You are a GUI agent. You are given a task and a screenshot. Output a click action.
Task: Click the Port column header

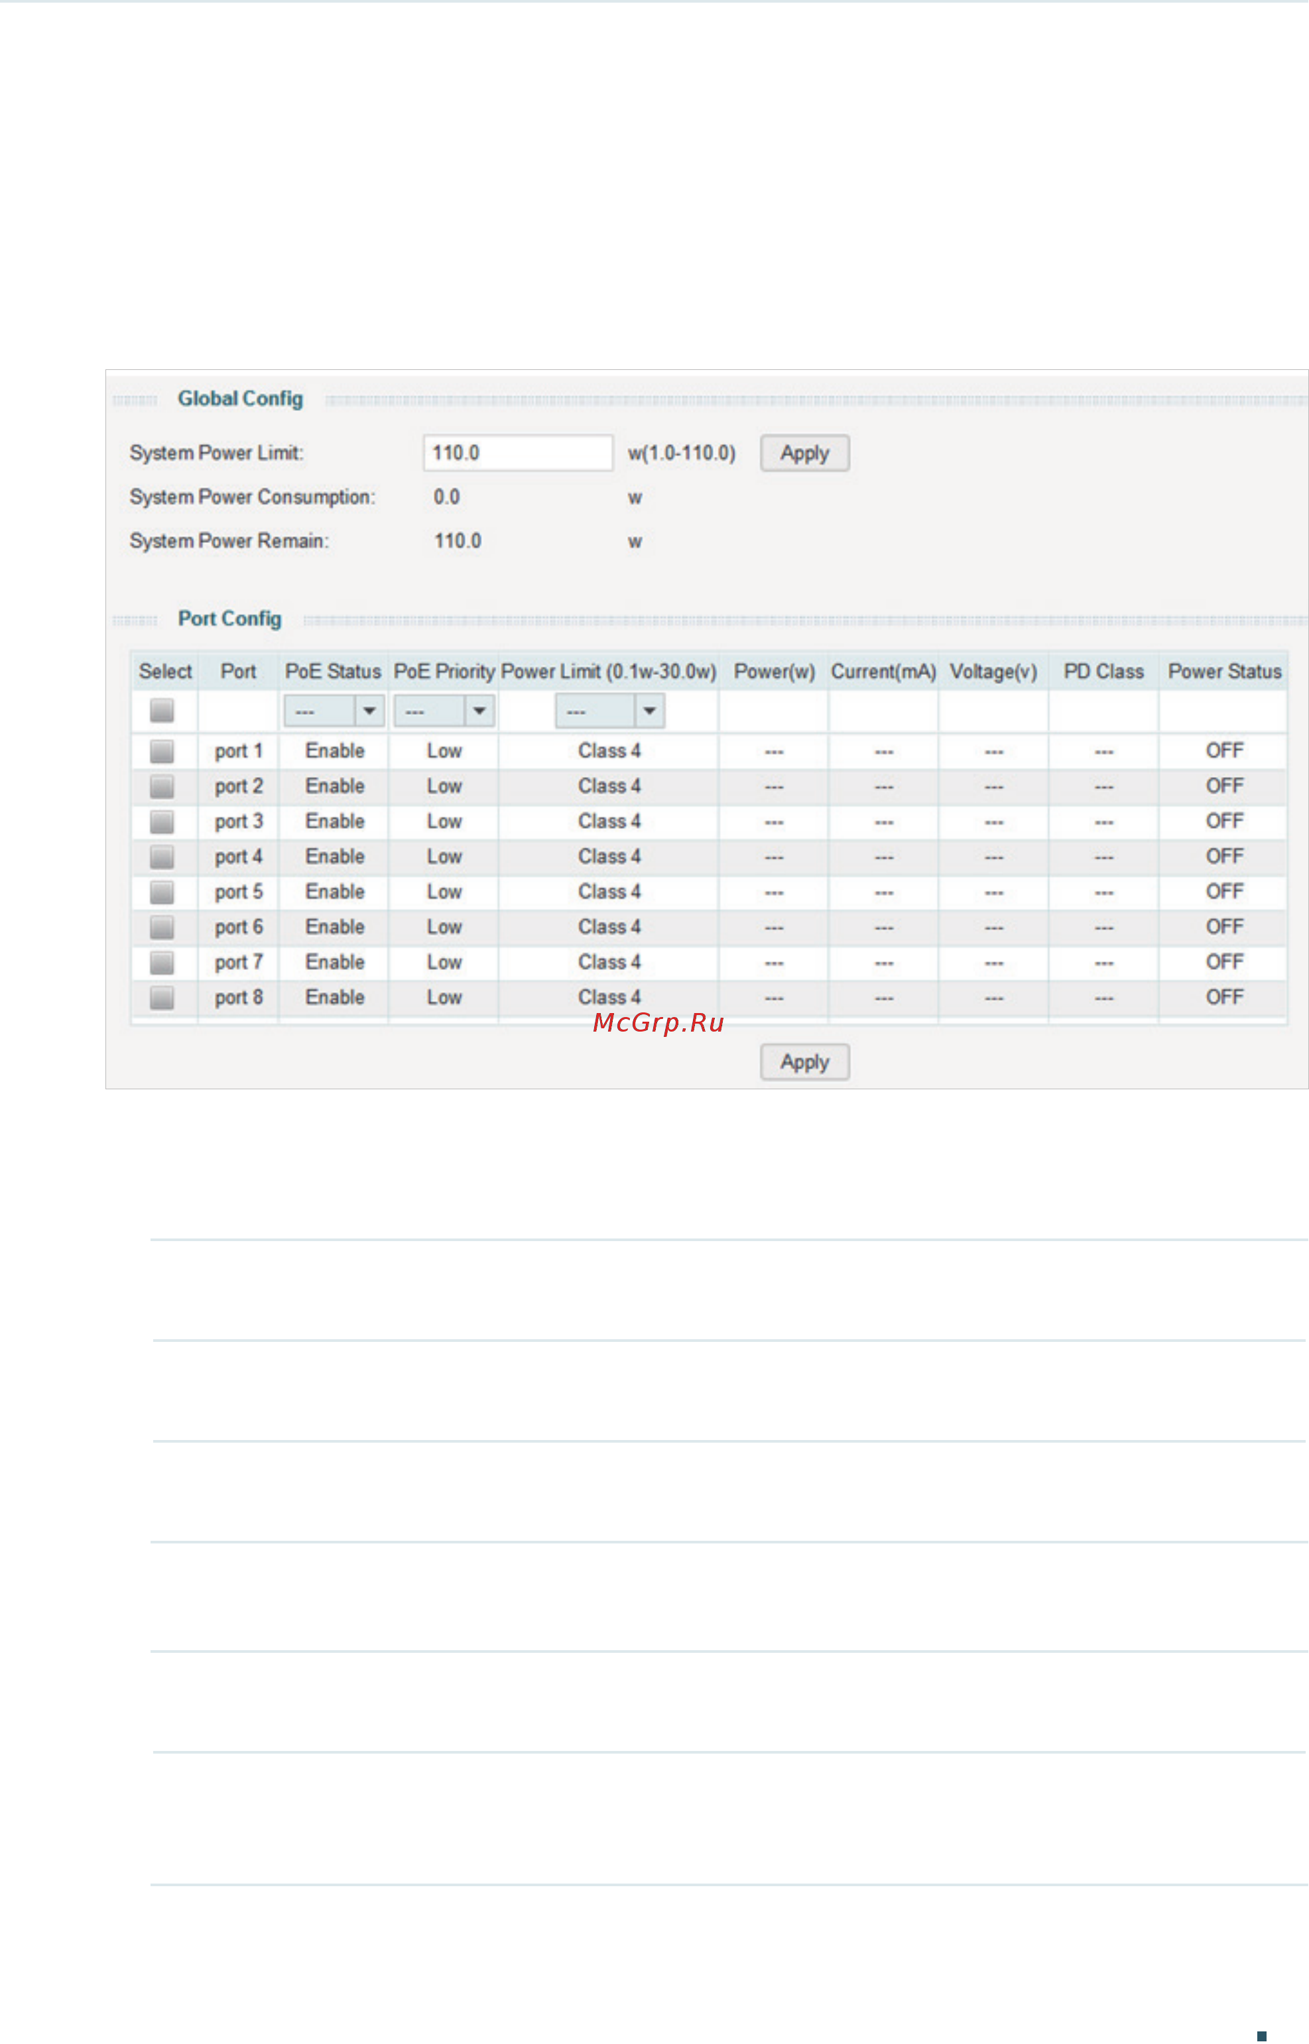pos(238,672)
